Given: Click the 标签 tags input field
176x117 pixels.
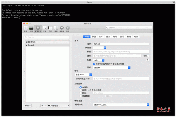Looking at the screenshot, I should pyautogui.click(x=121, y=52).
